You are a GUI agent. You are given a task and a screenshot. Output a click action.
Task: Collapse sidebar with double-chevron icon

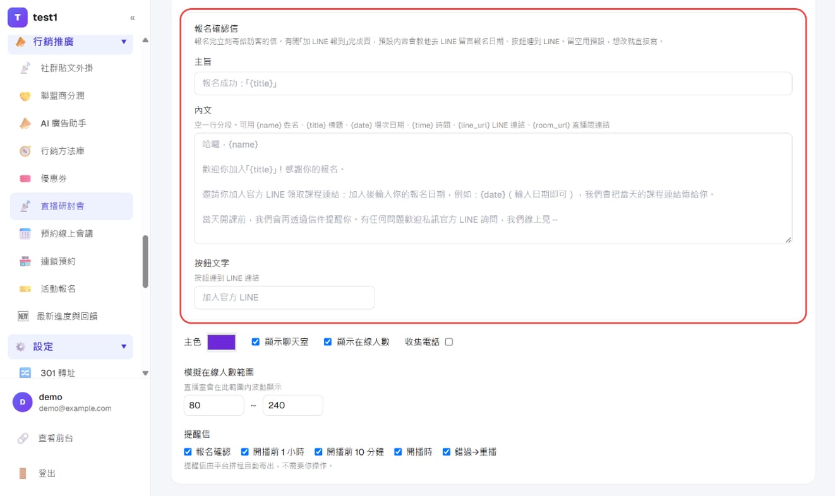click(133, 18)
